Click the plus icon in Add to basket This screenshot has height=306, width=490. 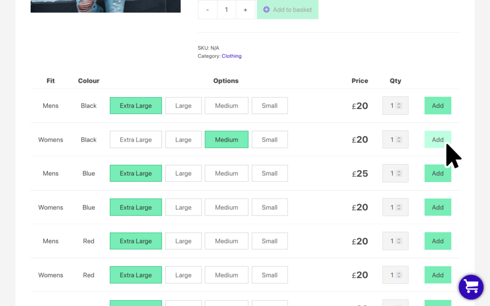(x=266, y=10)
